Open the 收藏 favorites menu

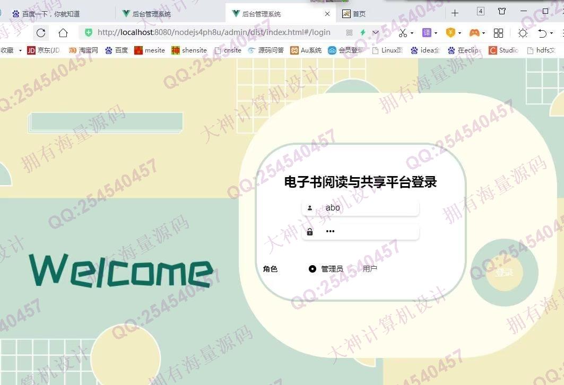[x=7, y=50]
